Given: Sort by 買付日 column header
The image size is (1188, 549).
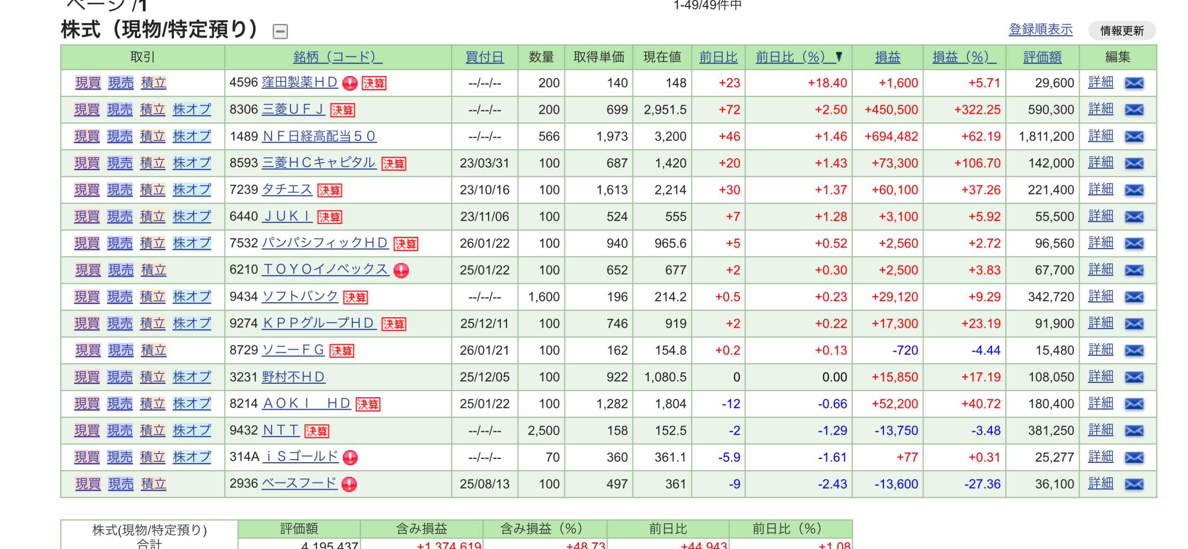Looking at the screenshot, I should 484,57.
